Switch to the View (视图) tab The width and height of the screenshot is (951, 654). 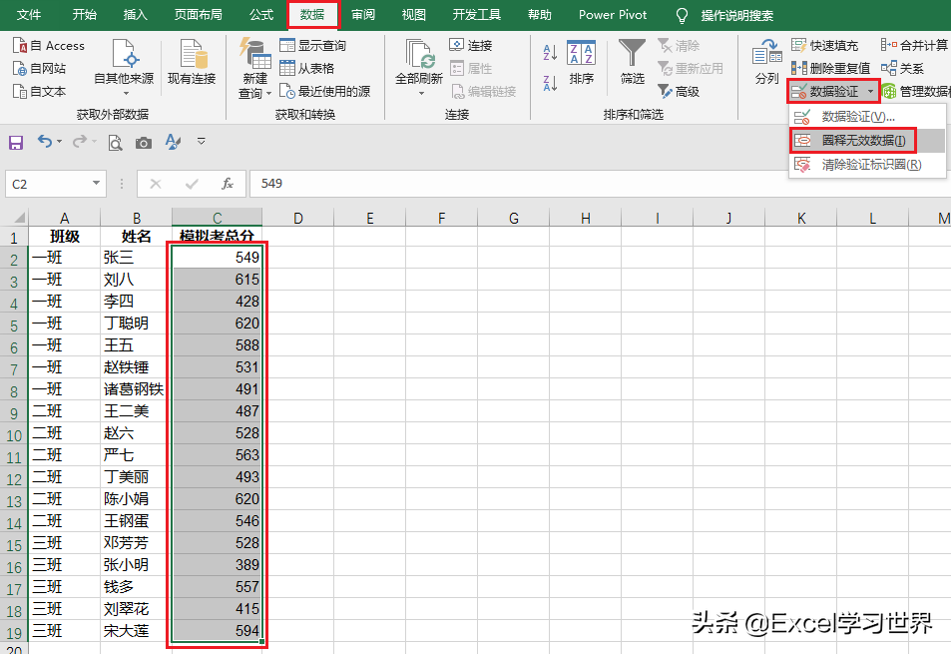coord(414,15)
